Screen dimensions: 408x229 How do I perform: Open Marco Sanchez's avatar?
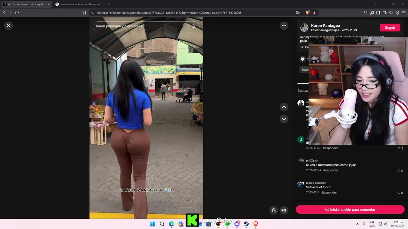[x=301, y=184]
